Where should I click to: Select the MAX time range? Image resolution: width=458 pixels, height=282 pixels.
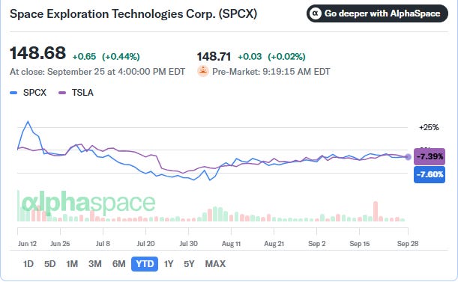click(x=215, y=264)
